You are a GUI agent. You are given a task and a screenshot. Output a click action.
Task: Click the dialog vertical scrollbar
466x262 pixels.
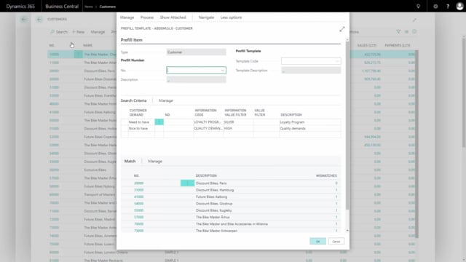(x=347, y=124)
